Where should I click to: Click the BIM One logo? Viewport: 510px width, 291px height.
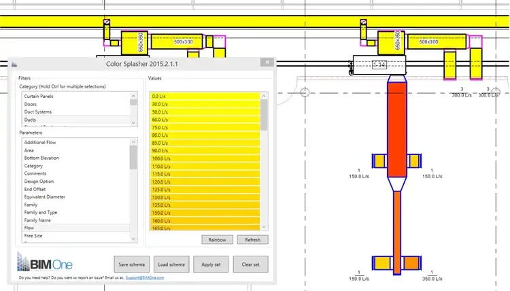(46, 263)
